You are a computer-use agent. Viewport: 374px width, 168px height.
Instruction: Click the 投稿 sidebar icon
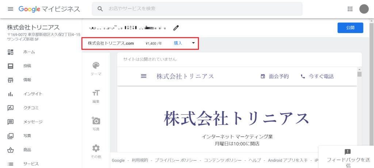11,66
